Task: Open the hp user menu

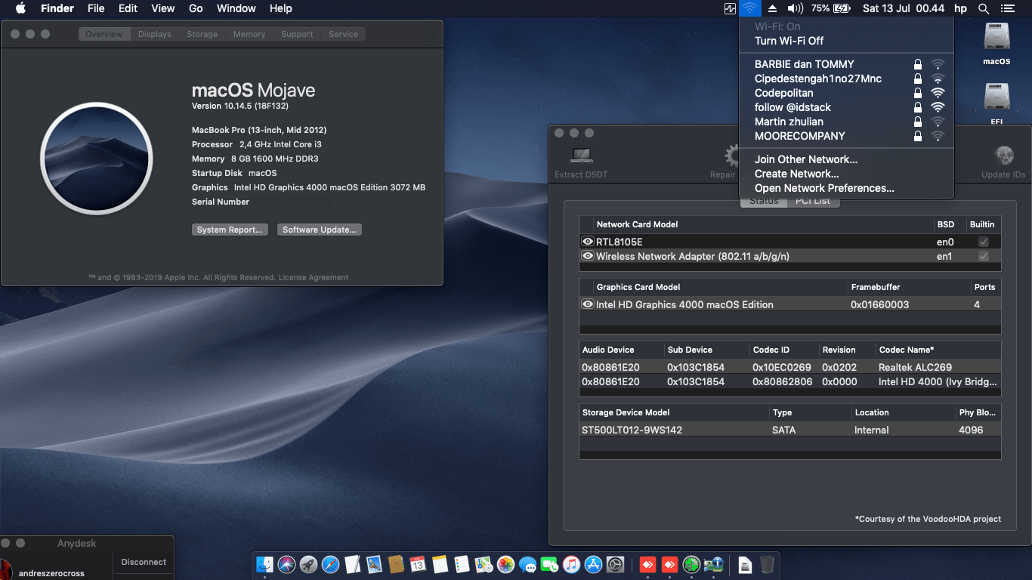Action: point(960,8)
